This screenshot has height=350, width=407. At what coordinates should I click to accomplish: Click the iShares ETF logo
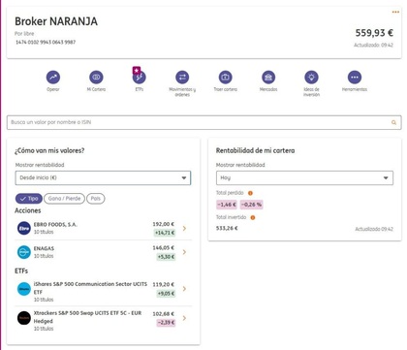click(24, 289)
